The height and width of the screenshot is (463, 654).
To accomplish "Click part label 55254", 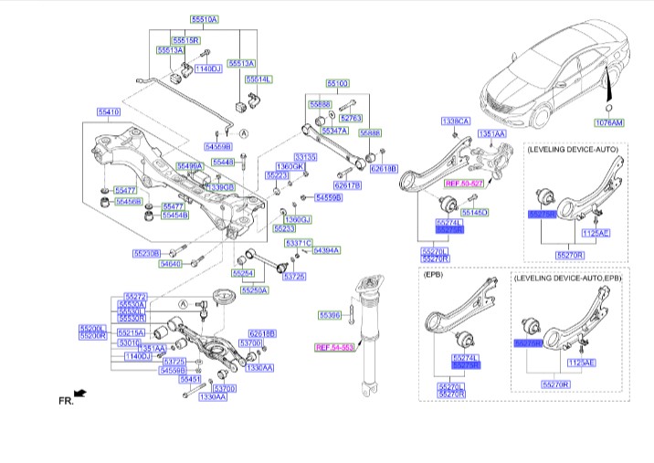I will (243, 274).
